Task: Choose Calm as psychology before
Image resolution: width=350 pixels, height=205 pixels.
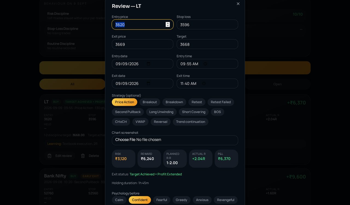Action: click(x=119, y=200)
